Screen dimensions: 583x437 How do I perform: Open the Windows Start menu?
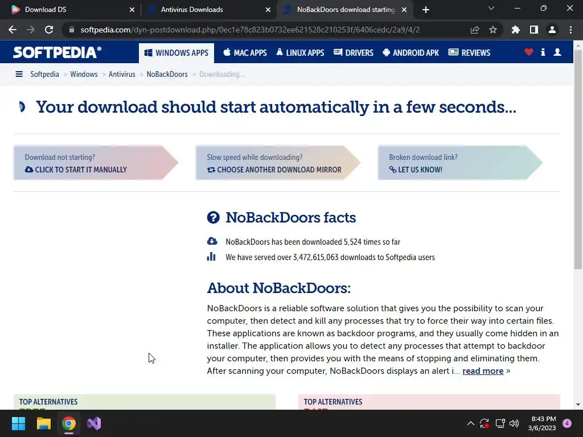pyautogui.click(x=18, y=423)
